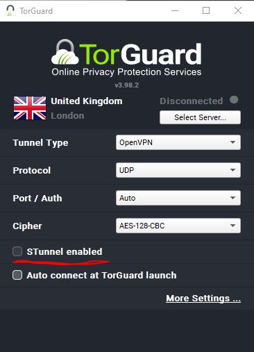The height and width of the screenshot is (352, 254).
Task: Maximize the TorGuard window
Action: point(206,10)
